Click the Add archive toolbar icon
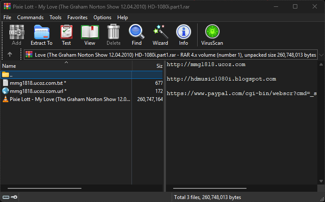325x202 pixels. (17, 32)
